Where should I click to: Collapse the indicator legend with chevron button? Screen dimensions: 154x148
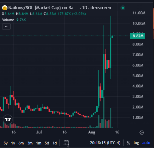[x=6, y=26]
